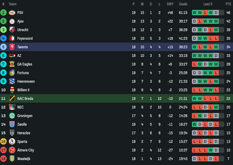Viewport: 233px width, 165px height.
Task: Click the DIFF column header
Action: [x=170, y=4]
